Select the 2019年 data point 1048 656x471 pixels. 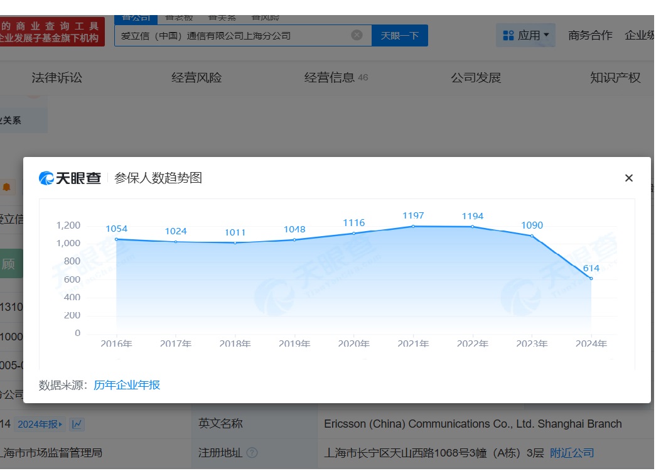tap(294, 240)
